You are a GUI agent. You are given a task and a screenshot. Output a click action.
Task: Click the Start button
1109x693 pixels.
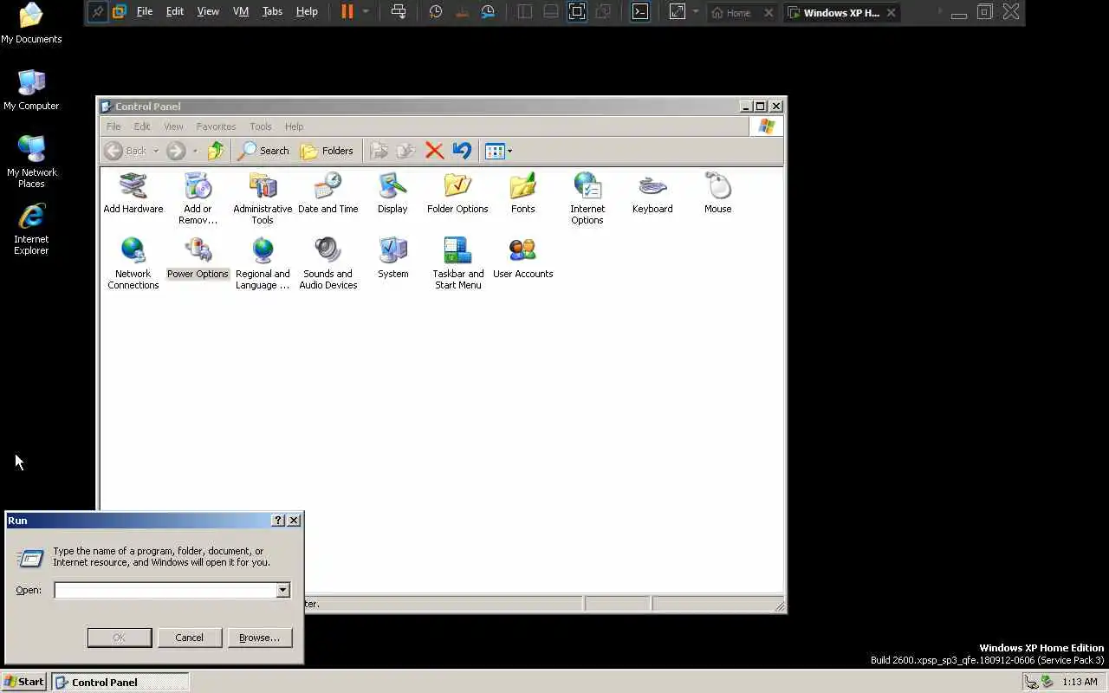click(x=24, y=682)
